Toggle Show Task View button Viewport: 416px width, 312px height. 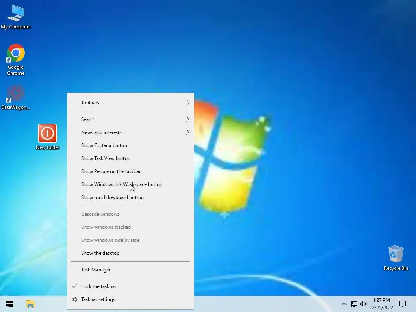(131, 158)
